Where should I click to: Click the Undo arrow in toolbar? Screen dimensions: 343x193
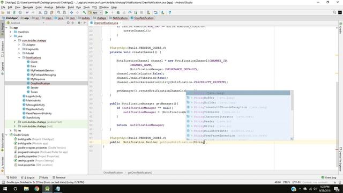(x=27, y=12)
